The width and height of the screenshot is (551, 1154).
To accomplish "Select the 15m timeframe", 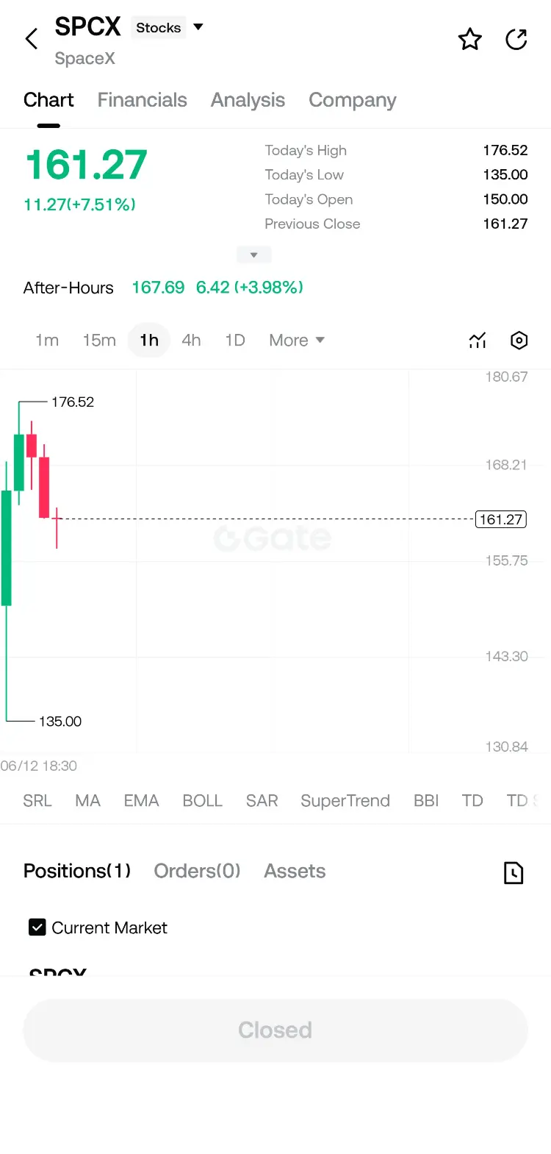I will (99, 340).
